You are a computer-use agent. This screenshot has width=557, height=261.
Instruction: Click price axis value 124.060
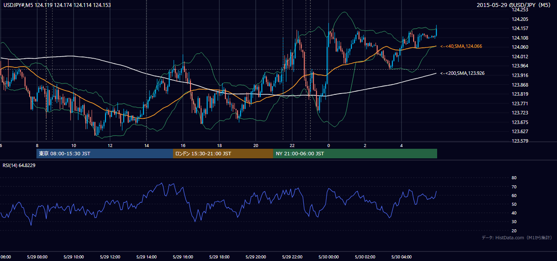520,47
